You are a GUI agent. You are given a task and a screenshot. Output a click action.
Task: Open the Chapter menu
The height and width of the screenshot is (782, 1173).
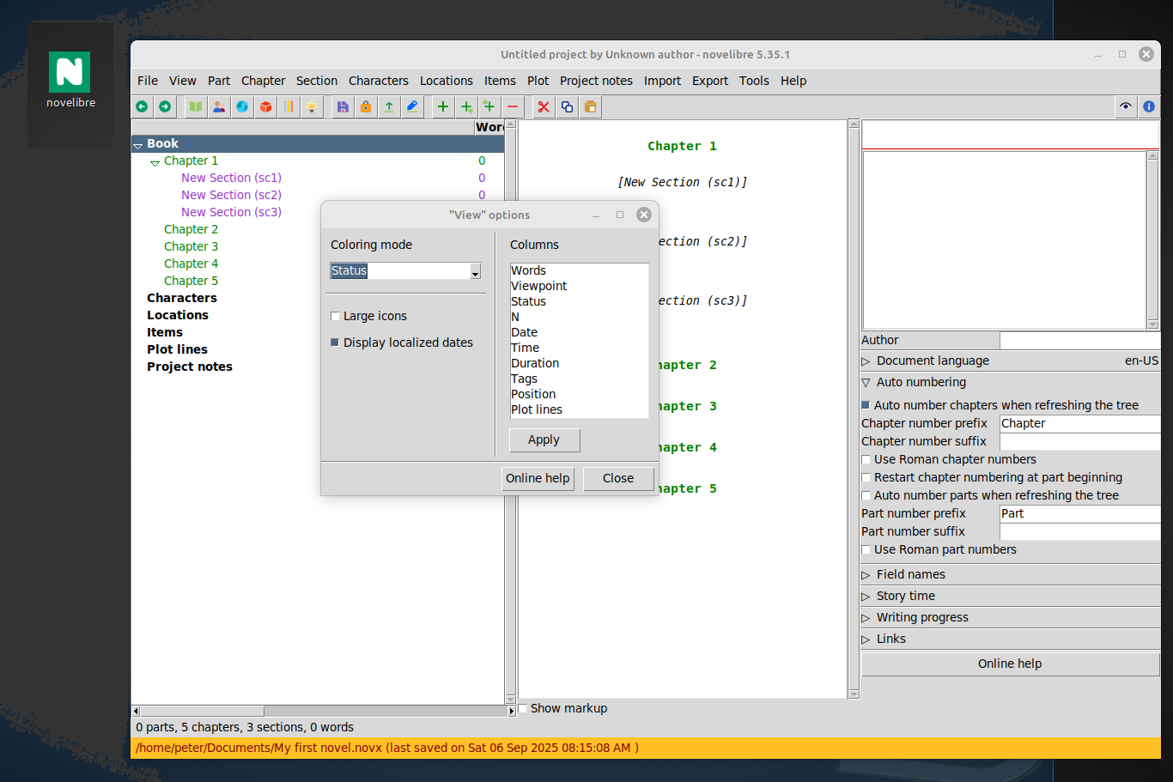(x=263, y=81)
